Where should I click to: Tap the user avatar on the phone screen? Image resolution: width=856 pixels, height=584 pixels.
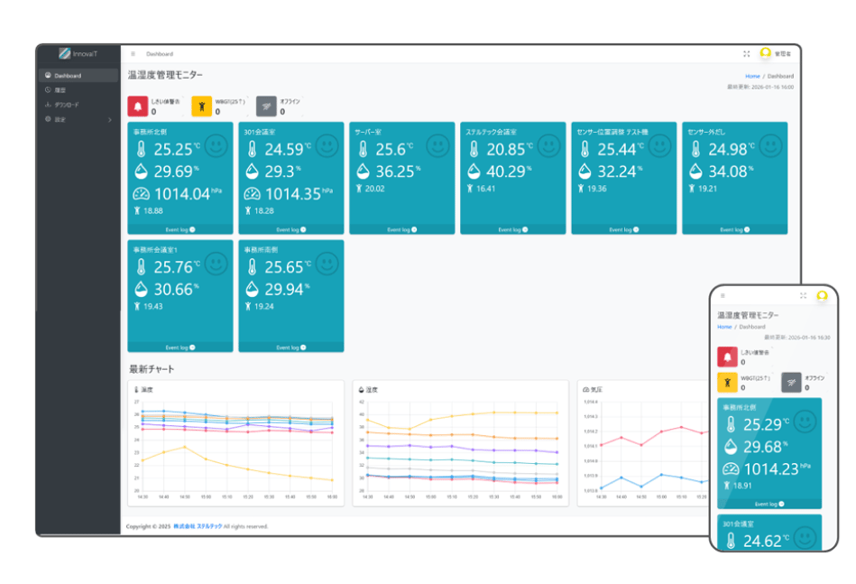(822, 295)
